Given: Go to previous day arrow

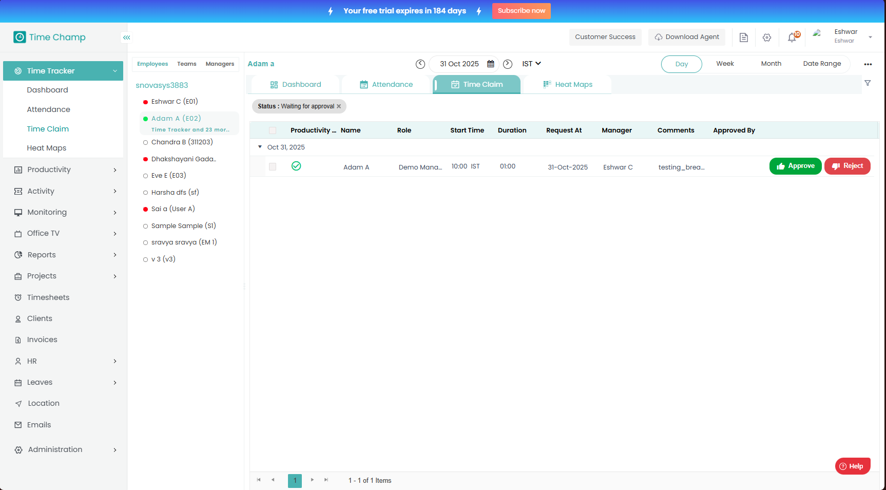Looking at the screenshot, I should (x=420, y=64).
